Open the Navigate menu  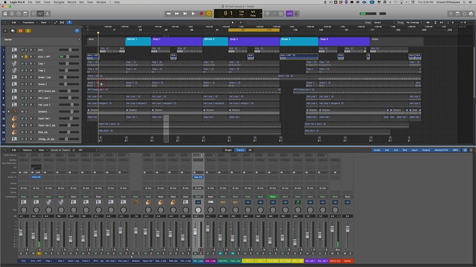[x=59, y=2]
